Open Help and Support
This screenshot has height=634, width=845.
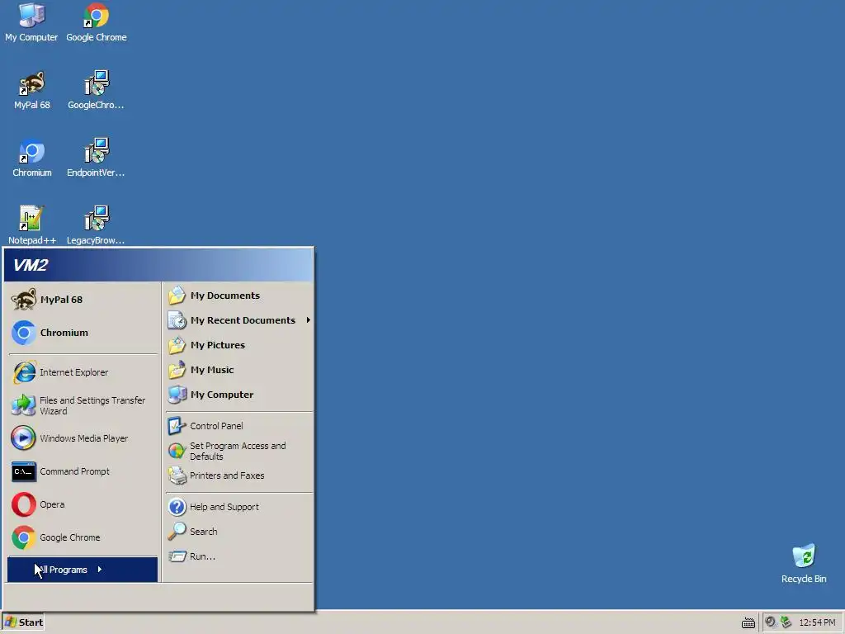click(238, 507)
